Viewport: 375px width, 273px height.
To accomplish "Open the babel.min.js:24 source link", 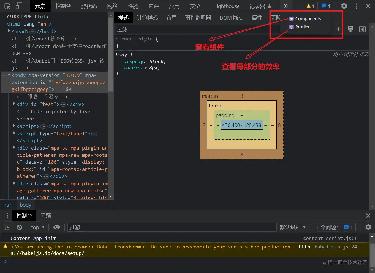I will (x=336, y=247).
